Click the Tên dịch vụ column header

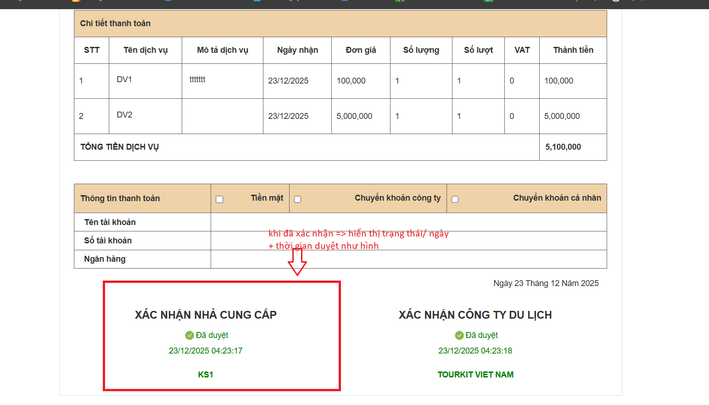coord(145,50)
